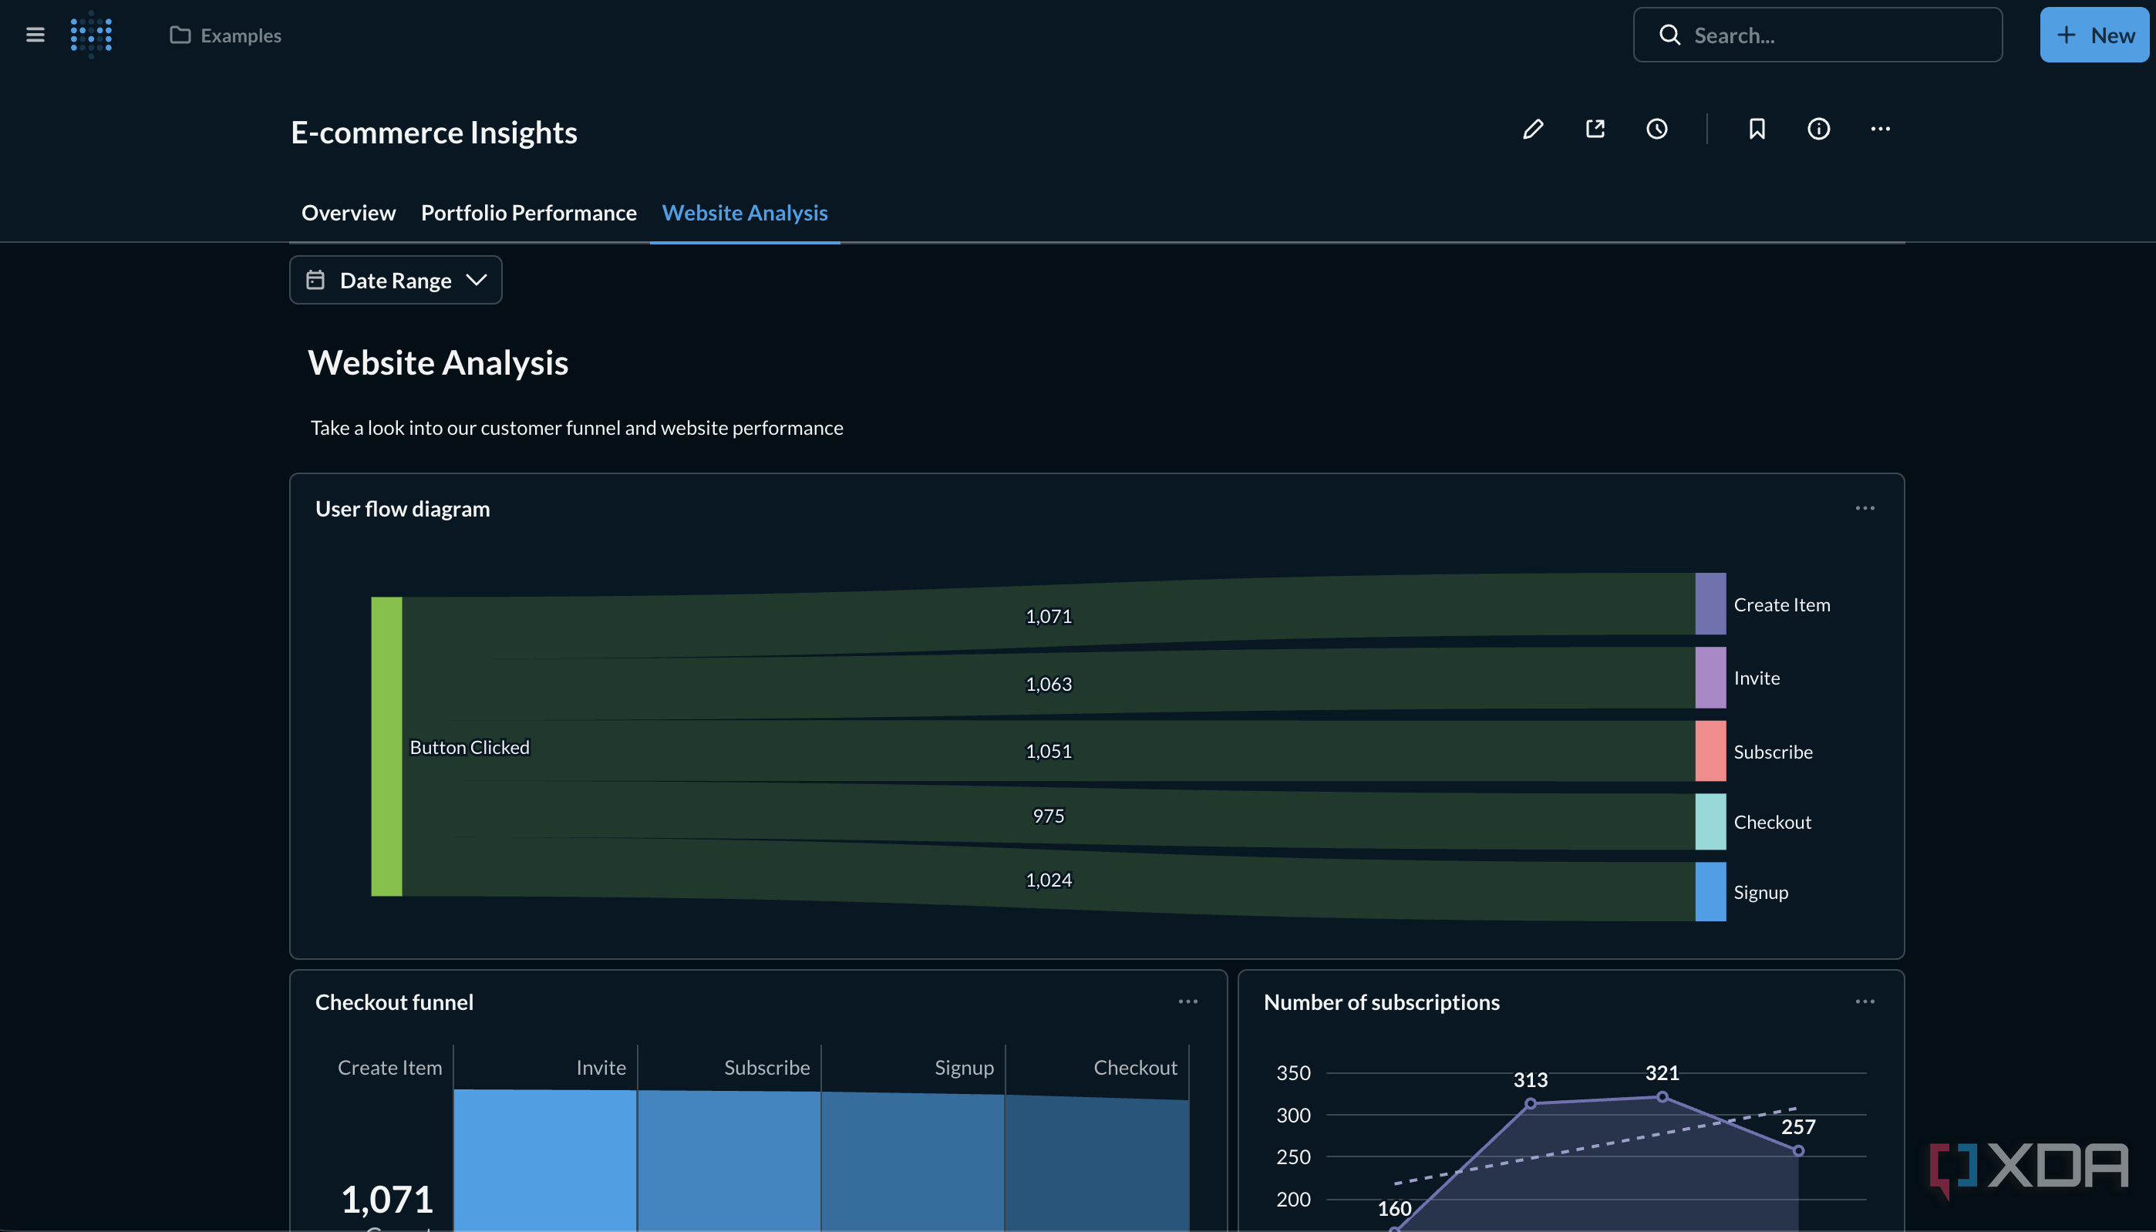2156x1232 pixels.
Task: Click the Checkout funnel card title
Action: (x=394, y=1001)
